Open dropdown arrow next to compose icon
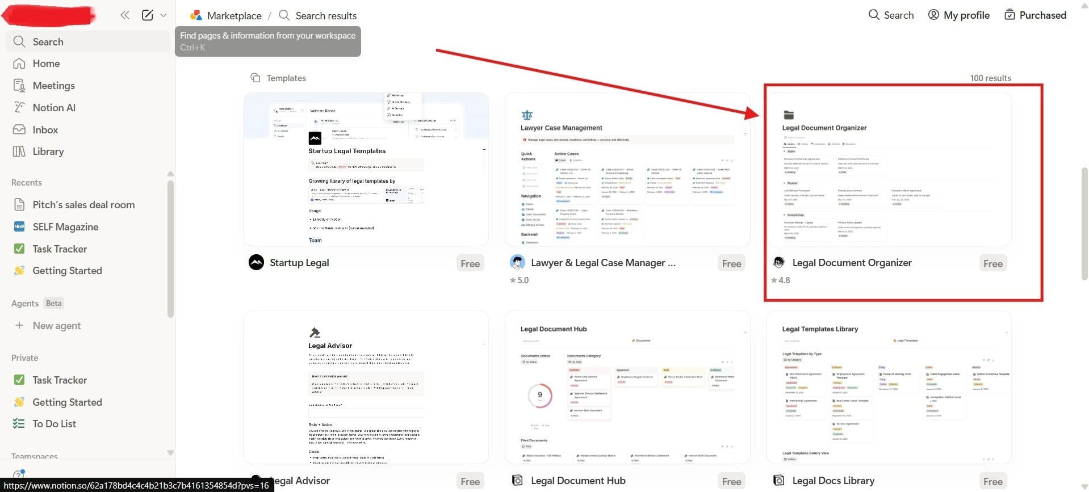Viewport: 1089px width, 492px height. (164, 15)
